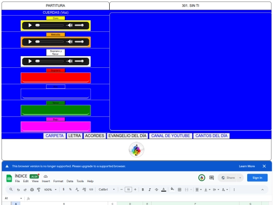Play the Melodía audio track

coord(30,42)
